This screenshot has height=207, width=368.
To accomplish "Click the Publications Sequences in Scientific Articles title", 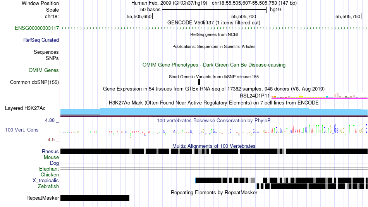I will tap(214, 46).
